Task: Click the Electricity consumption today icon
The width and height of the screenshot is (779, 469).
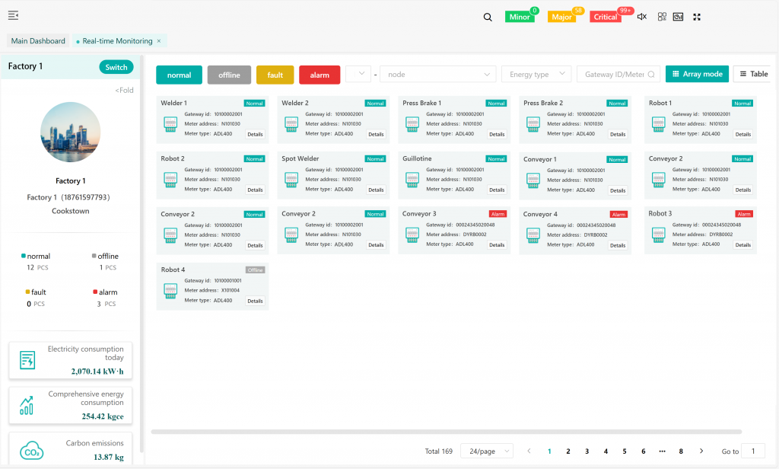Action: tap(27, 360)
